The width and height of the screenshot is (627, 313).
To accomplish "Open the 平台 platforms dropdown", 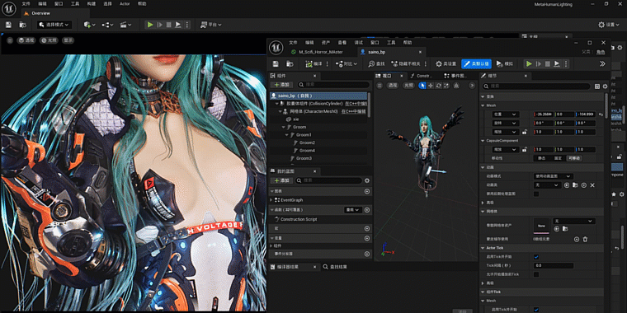I will point(210,25).
